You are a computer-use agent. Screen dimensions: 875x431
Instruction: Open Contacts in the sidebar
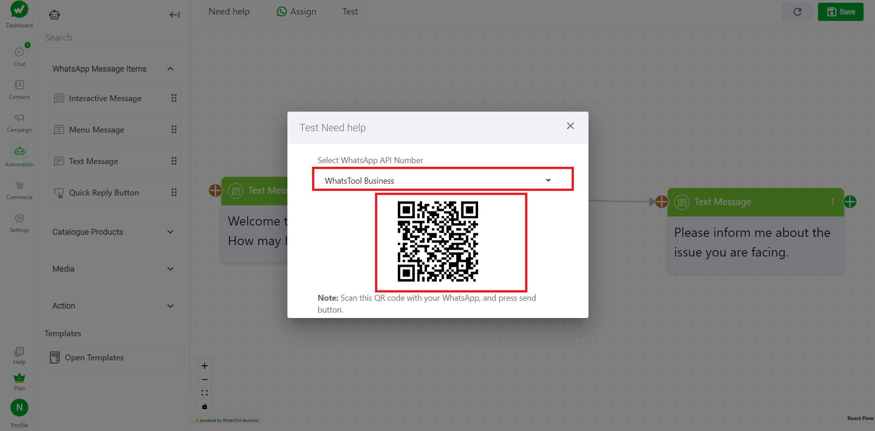pyautogui.click(x=19, y=90)
